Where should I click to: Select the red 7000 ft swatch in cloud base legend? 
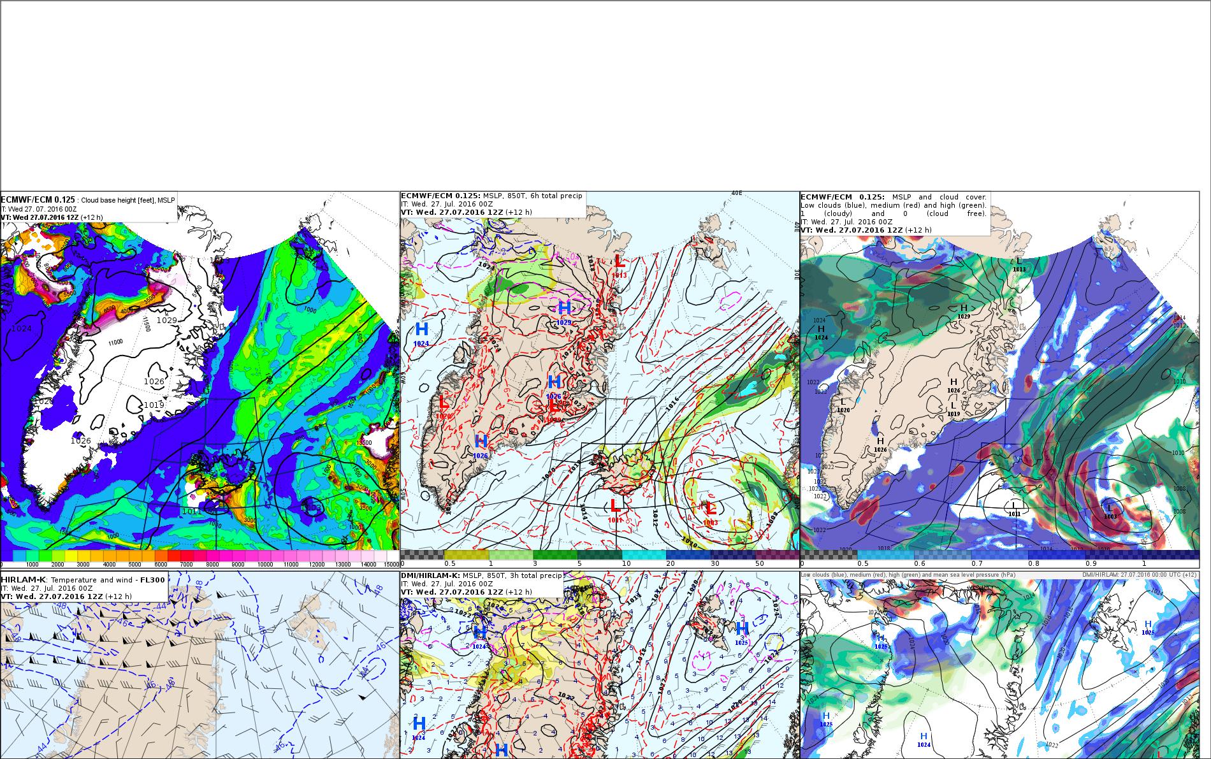tap(187, 556)
